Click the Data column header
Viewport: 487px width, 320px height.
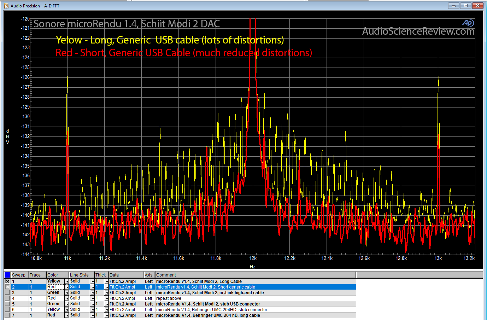click(126, 275)
